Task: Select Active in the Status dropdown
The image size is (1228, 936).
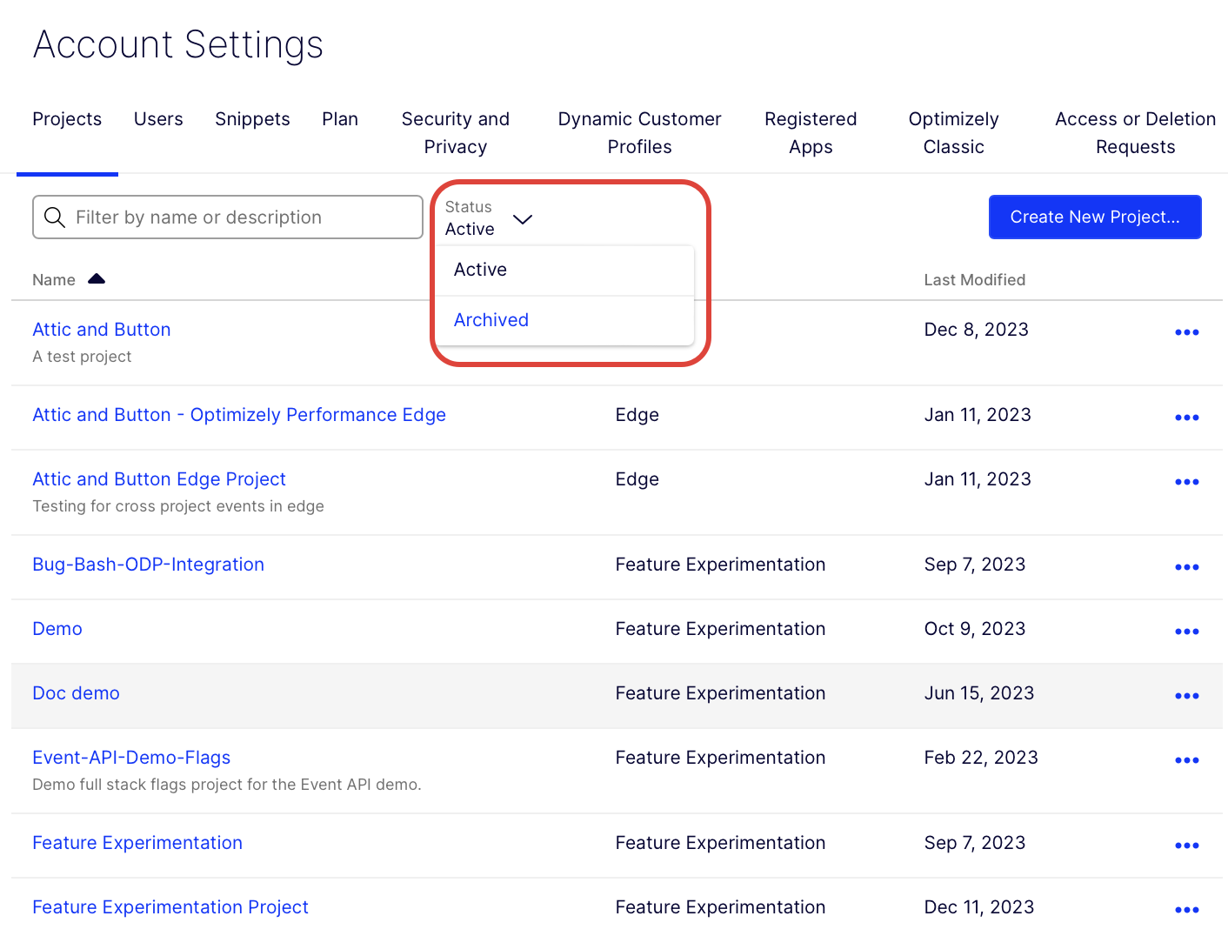Action: 480,270
